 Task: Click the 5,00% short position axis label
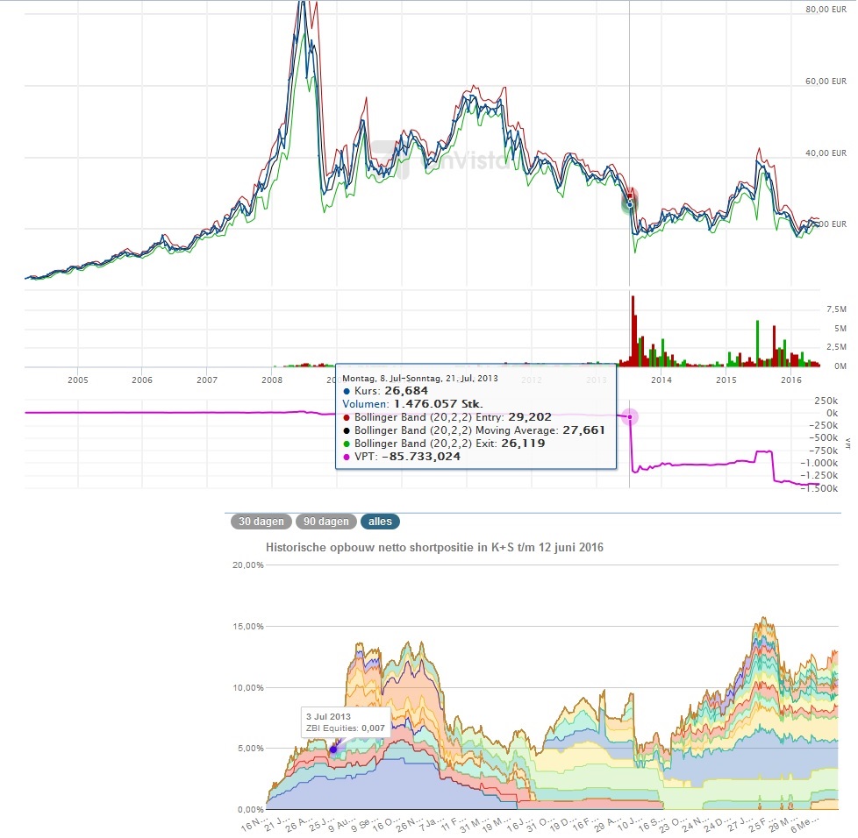pos(251,749)
